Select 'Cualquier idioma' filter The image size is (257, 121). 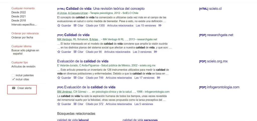tap(21, 46)
